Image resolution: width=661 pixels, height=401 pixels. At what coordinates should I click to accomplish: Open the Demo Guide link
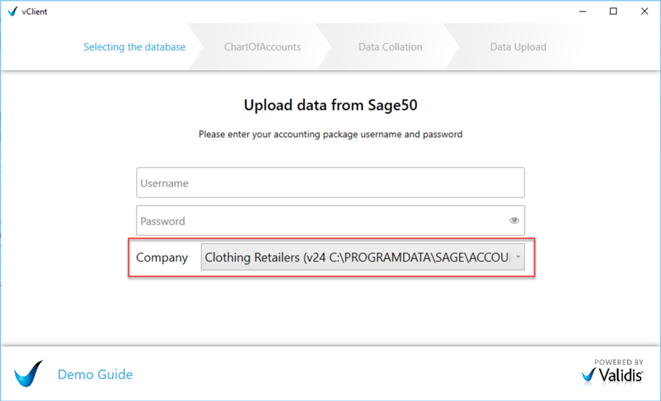[x=95, y=374]
